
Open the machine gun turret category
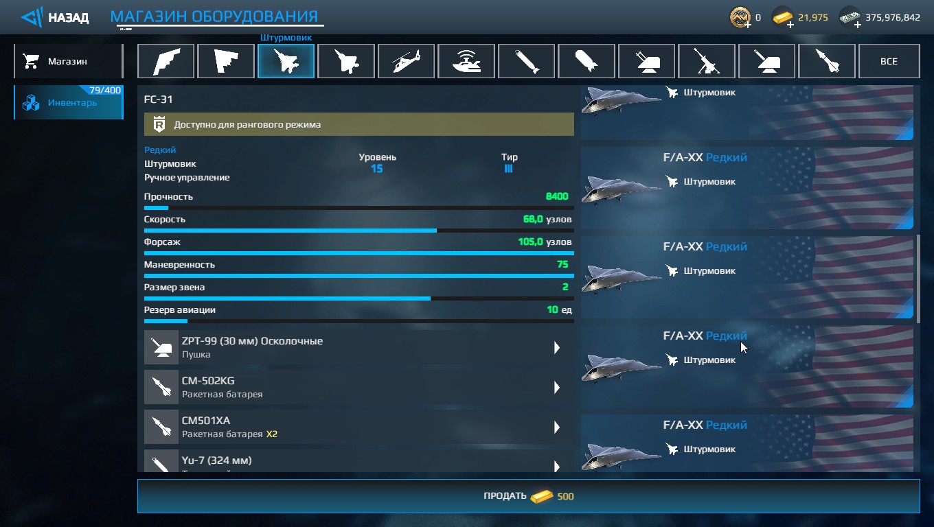(x=707, y=61)
